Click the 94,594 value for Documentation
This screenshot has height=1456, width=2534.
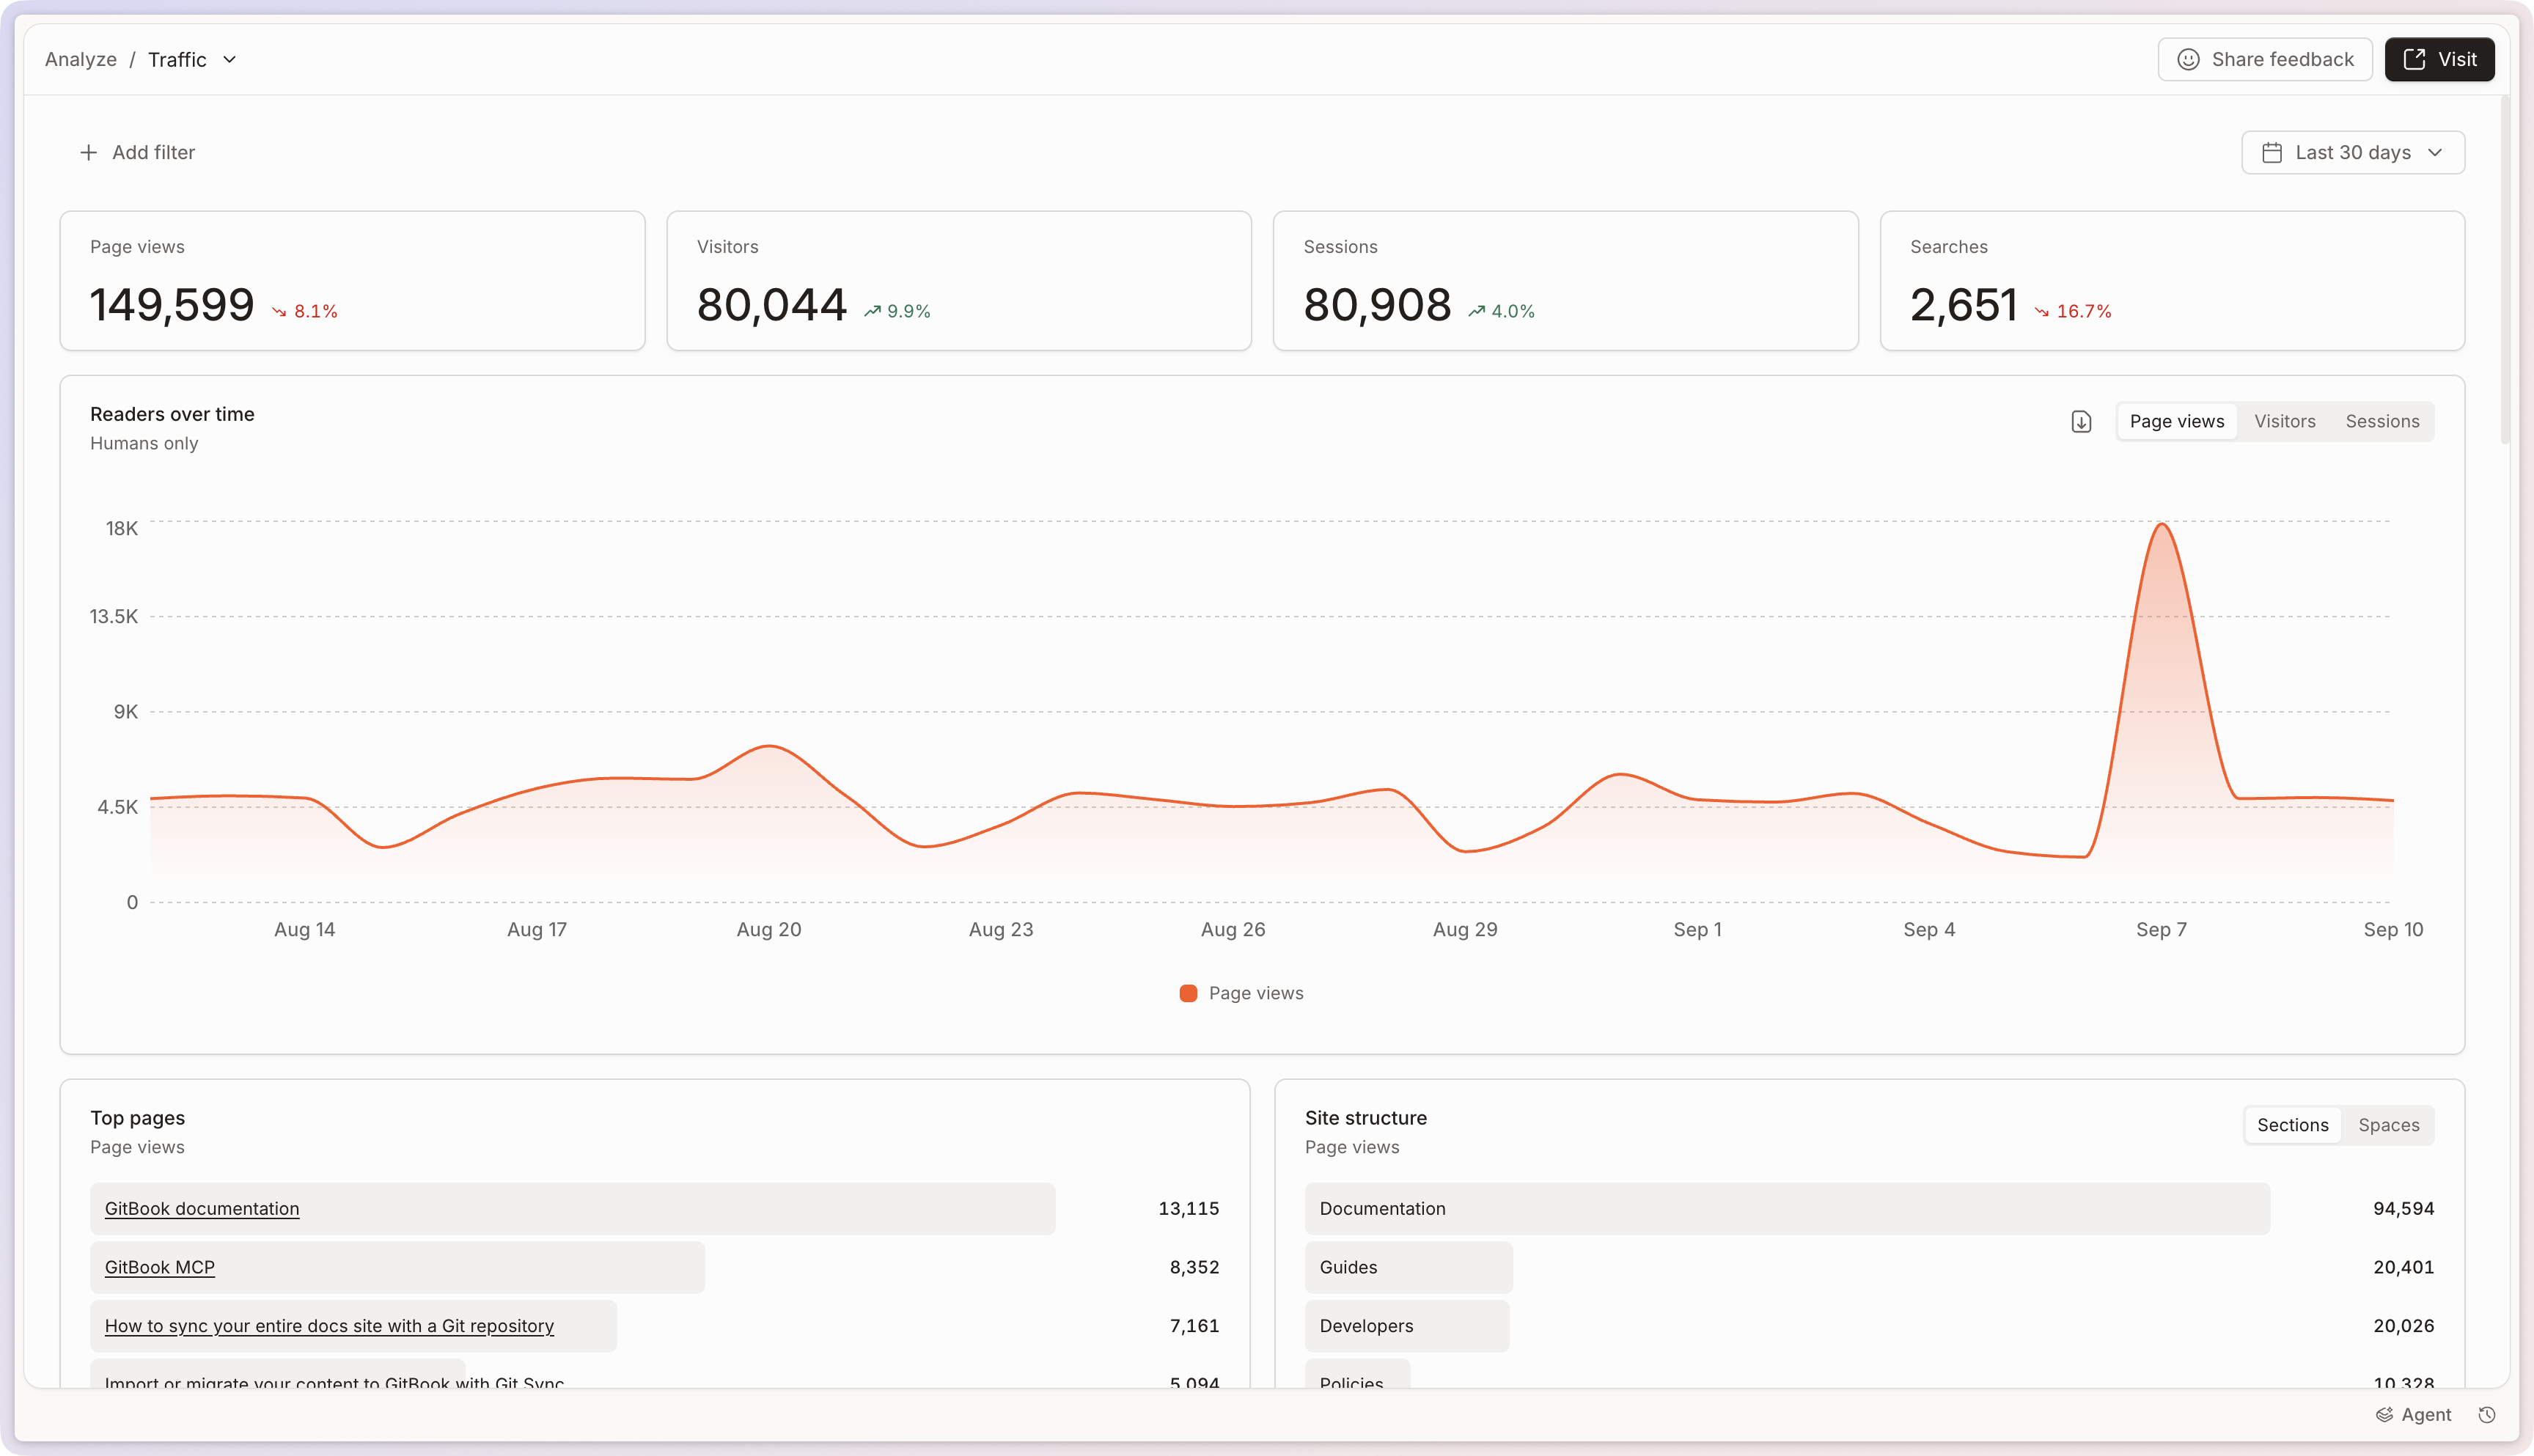(2404, 1208)
